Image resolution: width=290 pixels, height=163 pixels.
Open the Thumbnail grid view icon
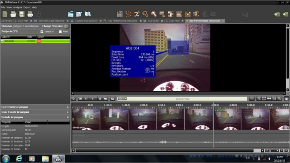click(120, 14)
